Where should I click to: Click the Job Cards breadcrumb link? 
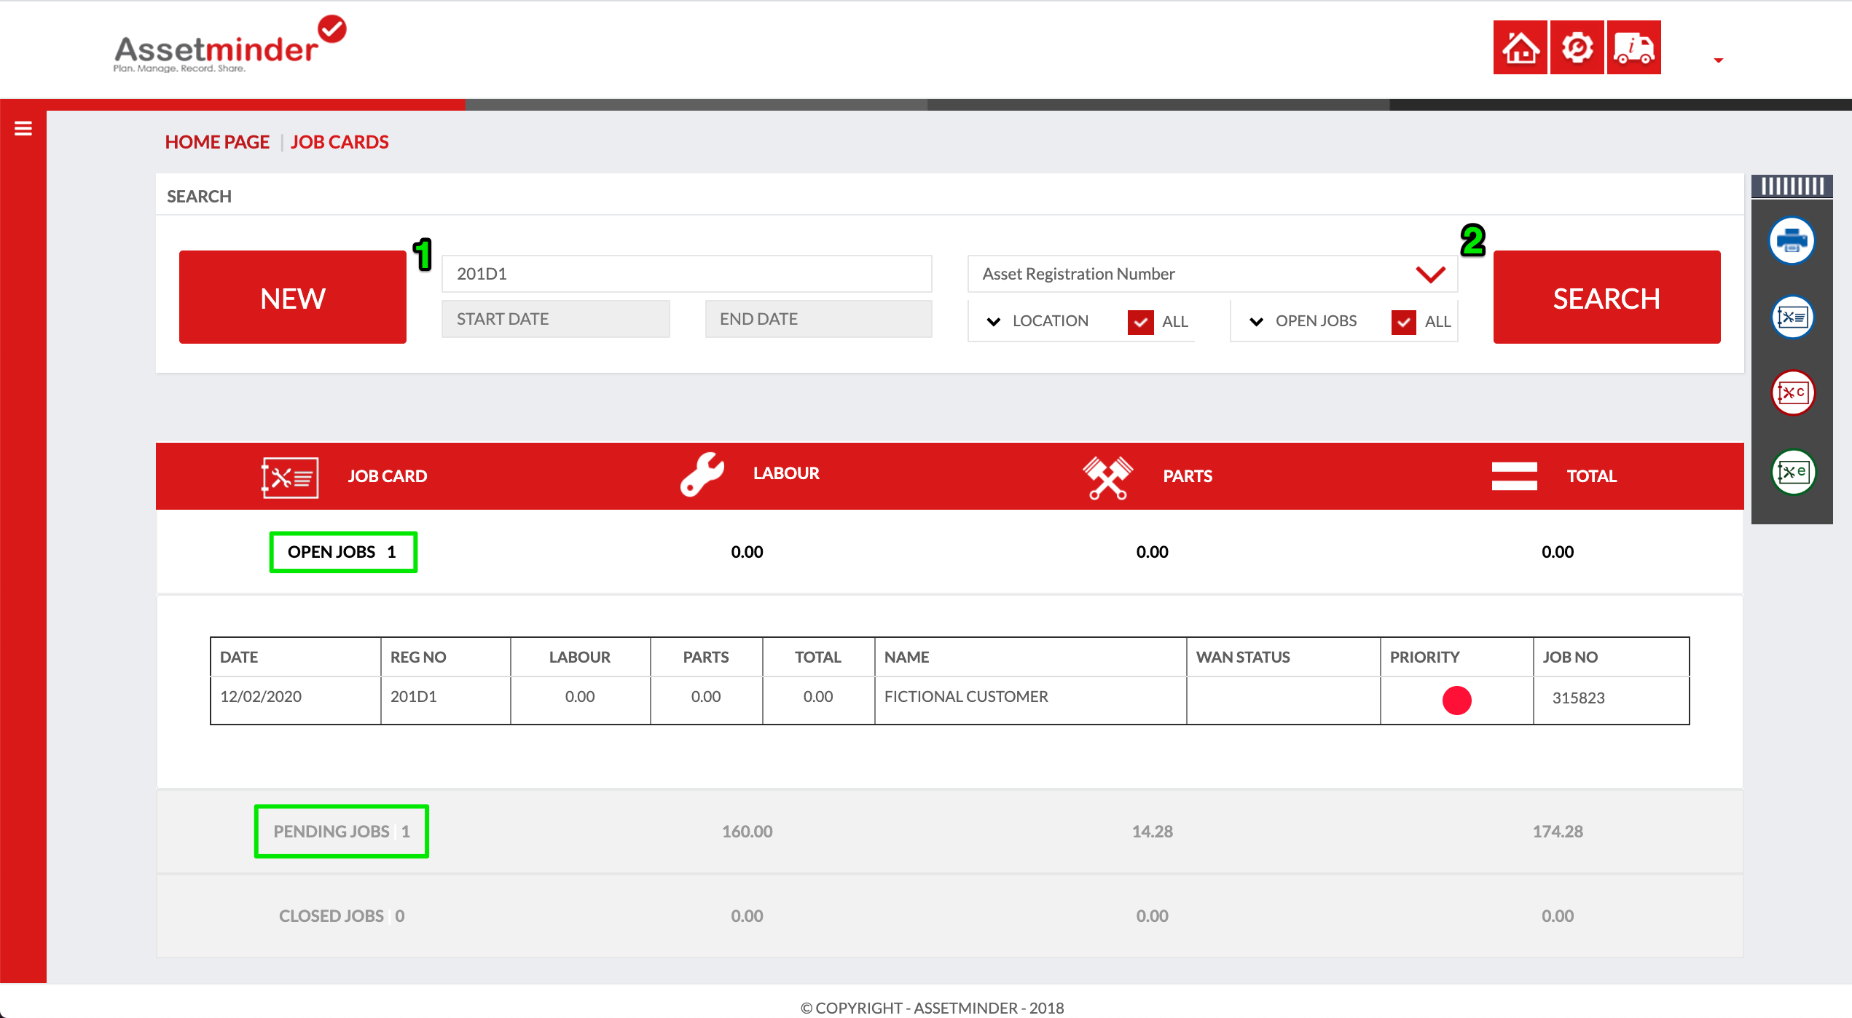(x=340, y=142)
